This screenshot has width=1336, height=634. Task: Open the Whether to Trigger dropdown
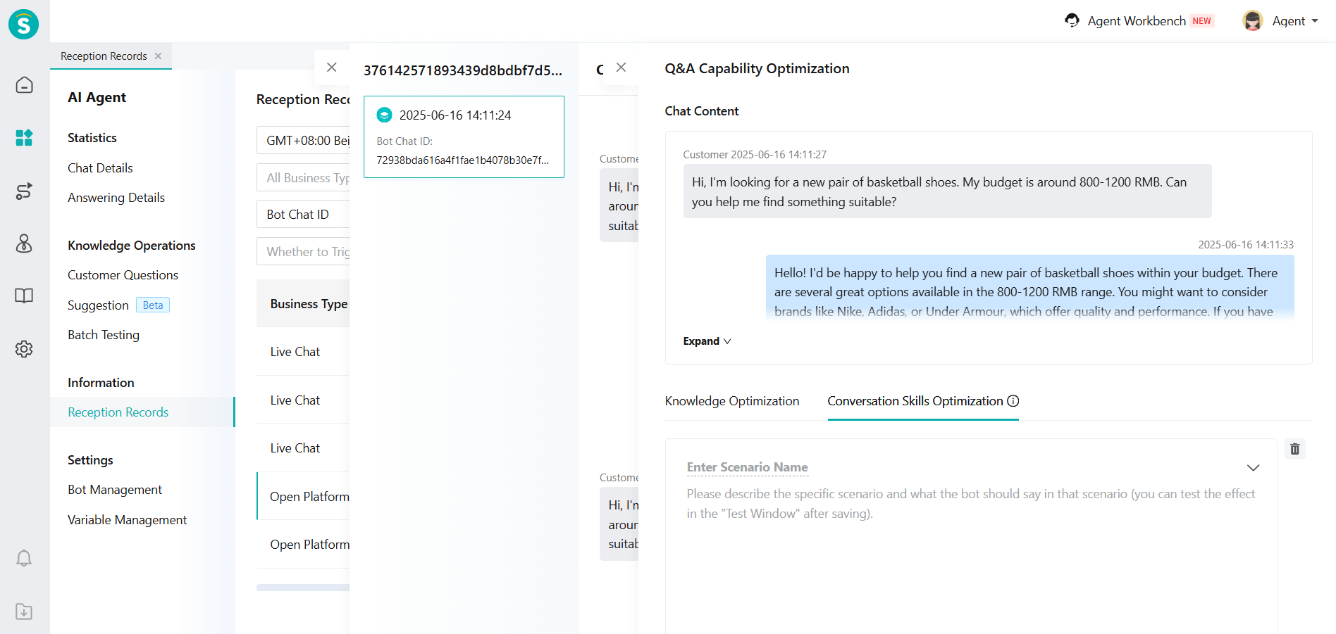coord(303,251)
